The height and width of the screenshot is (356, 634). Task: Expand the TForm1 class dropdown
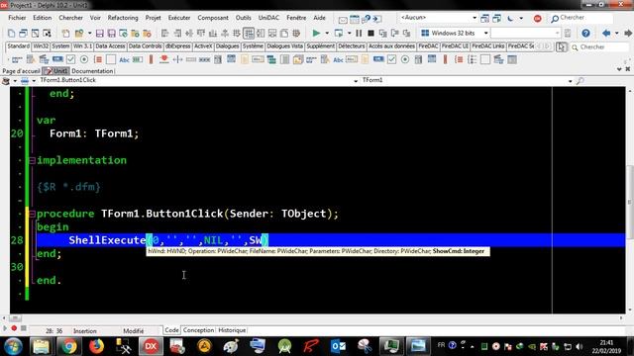[571, 81]
